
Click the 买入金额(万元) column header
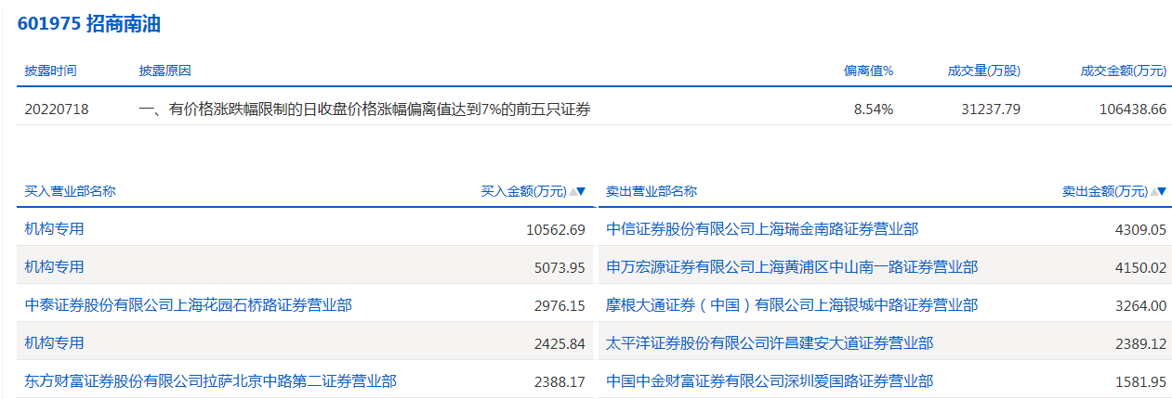[523, 191]
